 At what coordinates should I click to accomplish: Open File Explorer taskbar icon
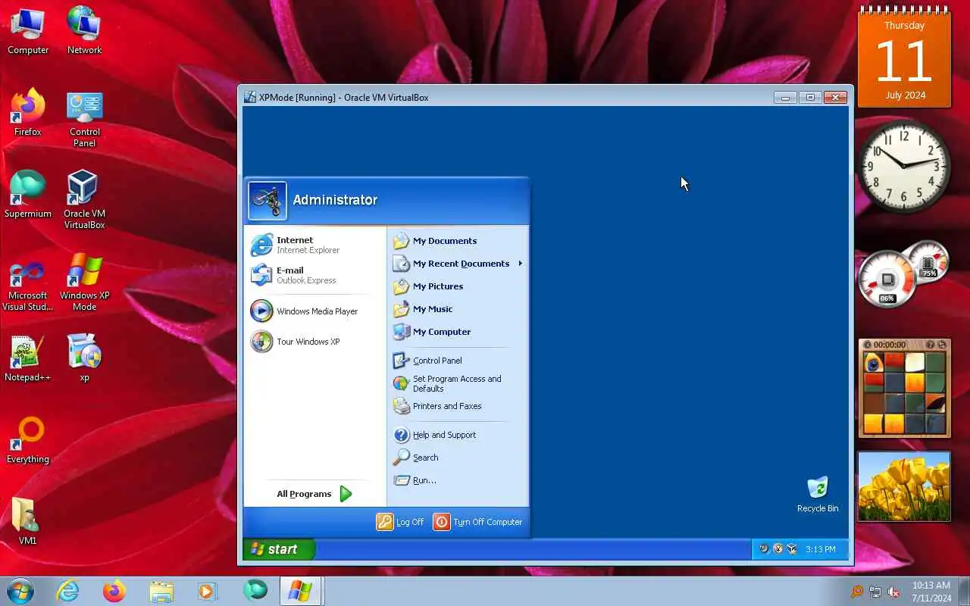[x=161, y=591]
